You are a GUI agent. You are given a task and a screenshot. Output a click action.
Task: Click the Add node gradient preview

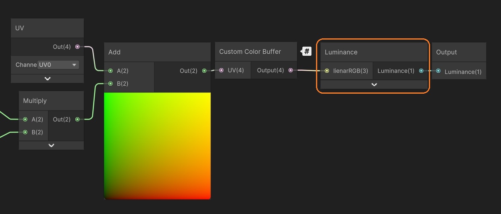point(157,146)
